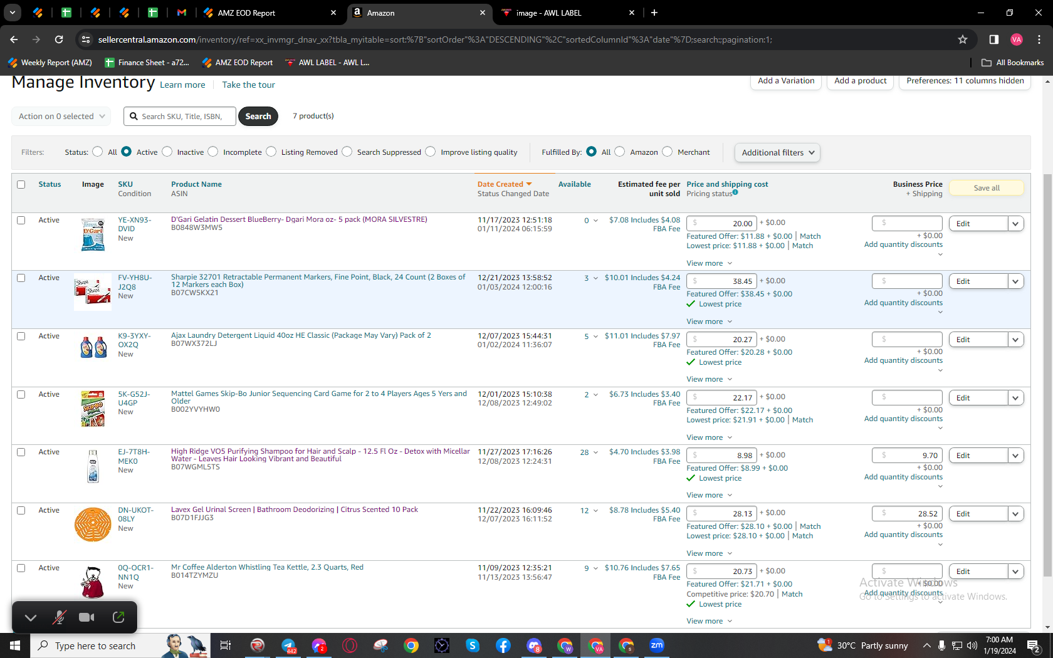Image resolution: width=1053 pixels, height=658 pixels.
Task: Click the price field for Lavex Urinal Screen
Action: pos(721,513)
